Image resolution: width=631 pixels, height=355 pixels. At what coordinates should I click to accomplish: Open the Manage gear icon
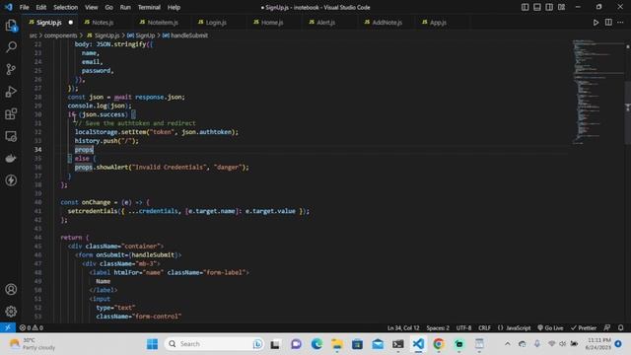pyautogui.click(x=11, y=312)
